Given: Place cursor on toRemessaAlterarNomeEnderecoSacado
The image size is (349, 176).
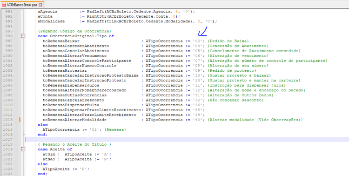Looking at the screenshot, I should point(84,90).
